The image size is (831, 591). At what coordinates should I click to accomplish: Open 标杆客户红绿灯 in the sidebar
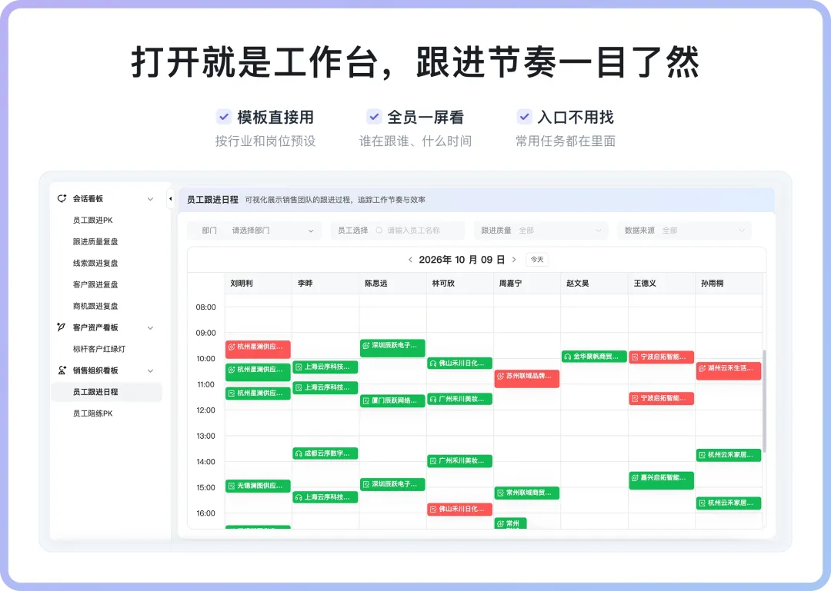[99, 349]
